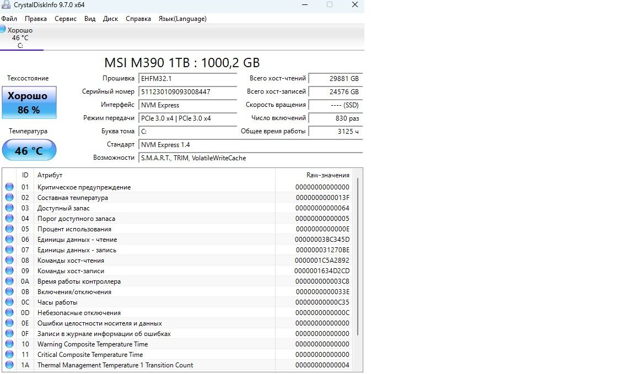Click the Возможности field S.M.A.R.T., TRIM
The image size is (635, 374).
[x=250, y=158]
